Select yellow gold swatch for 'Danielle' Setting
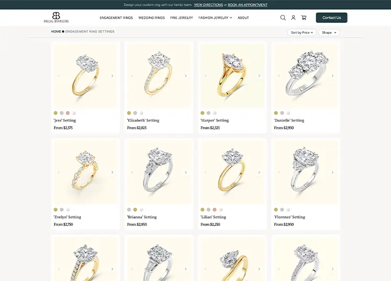 point(276,113)
